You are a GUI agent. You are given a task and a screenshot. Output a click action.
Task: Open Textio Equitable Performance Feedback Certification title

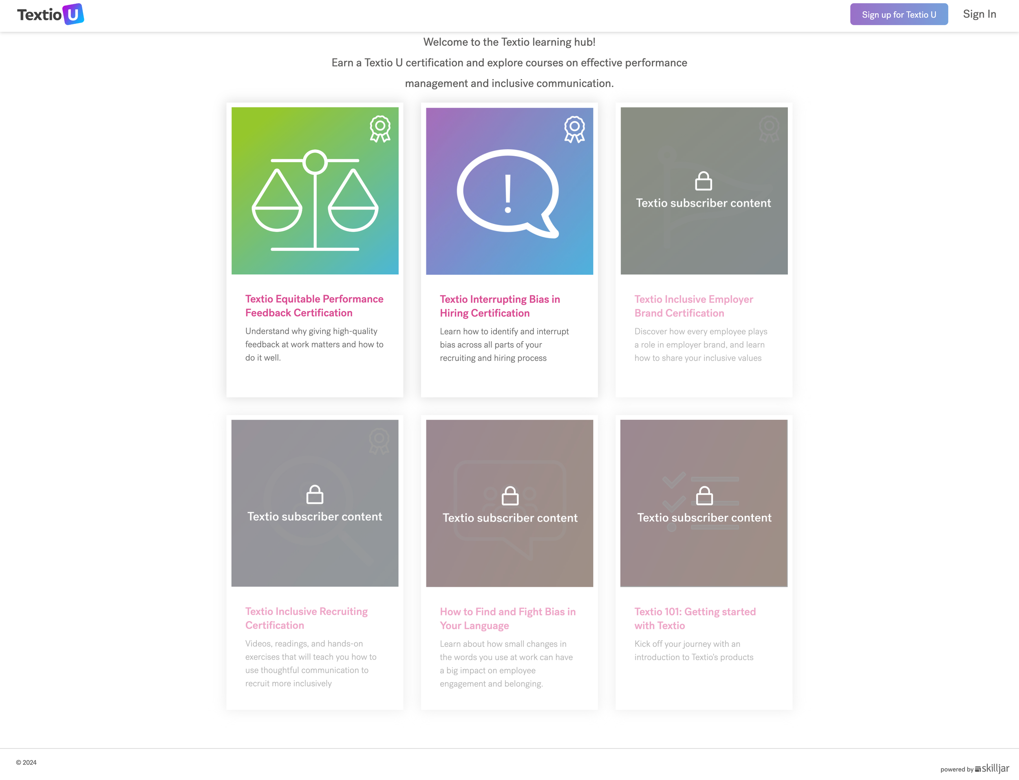pos(314,306)
